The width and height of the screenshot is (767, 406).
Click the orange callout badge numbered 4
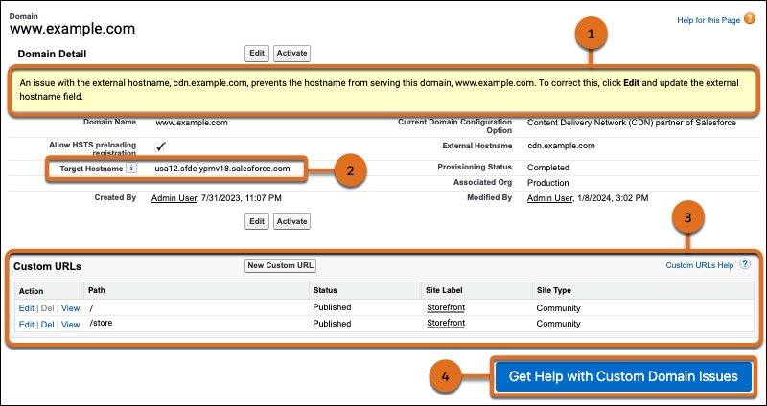click(x=444, y=376)
